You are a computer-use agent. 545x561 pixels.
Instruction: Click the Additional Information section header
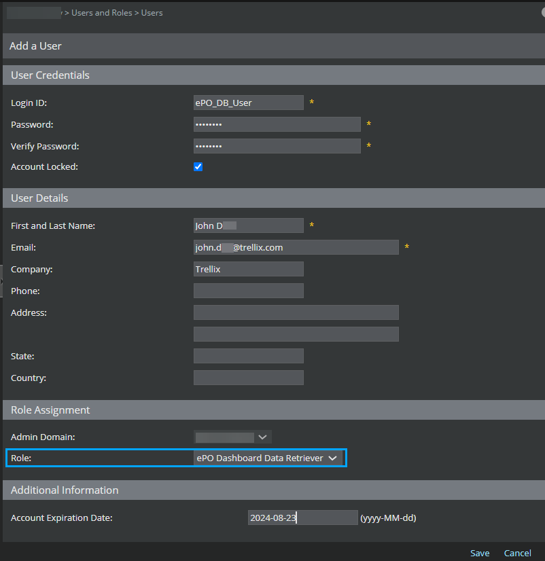pos(274,490)
